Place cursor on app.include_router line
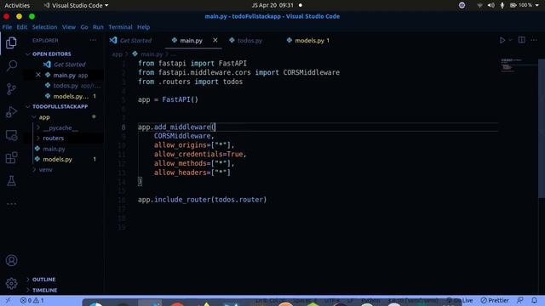Viewport: 545px width, 306px height. click(x=202, y=200)
